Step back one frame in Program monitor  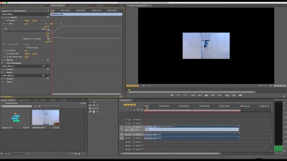(x=200, y=95)
